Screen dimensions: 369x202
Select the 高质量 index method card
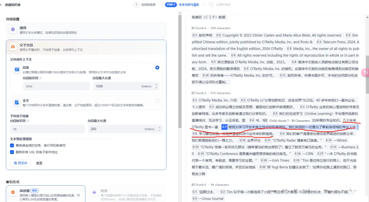(46, 194)
